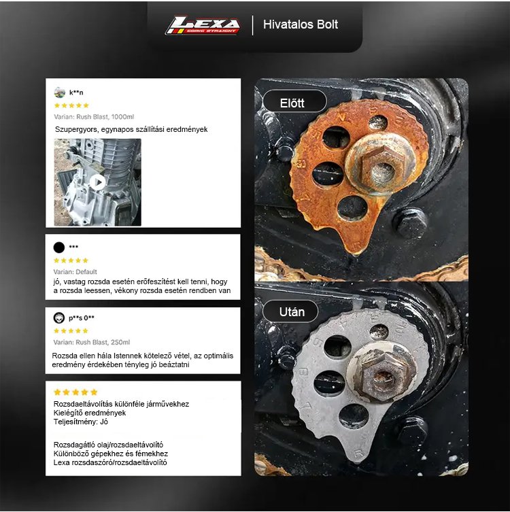This screenshot has width=510, height=512.
Task: Click the Lexa rozsdaszóró/rozsdaeltávolító line
Action: (110, 462)
